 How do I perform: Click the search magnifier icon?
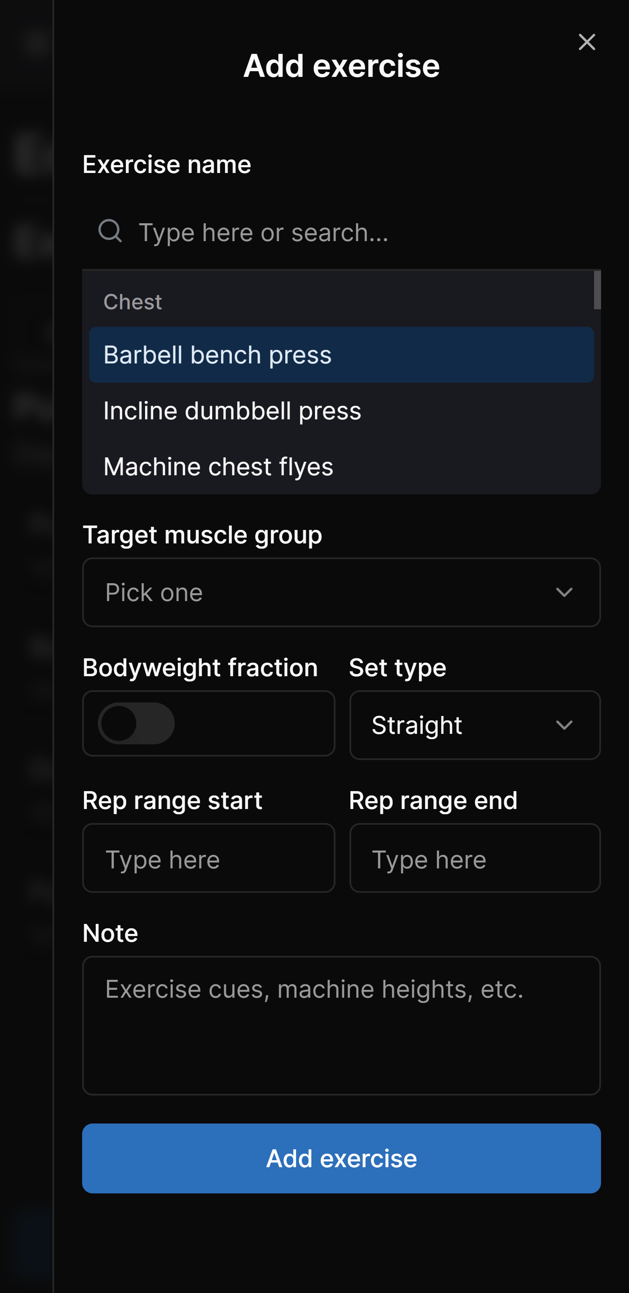coord(110,231)
